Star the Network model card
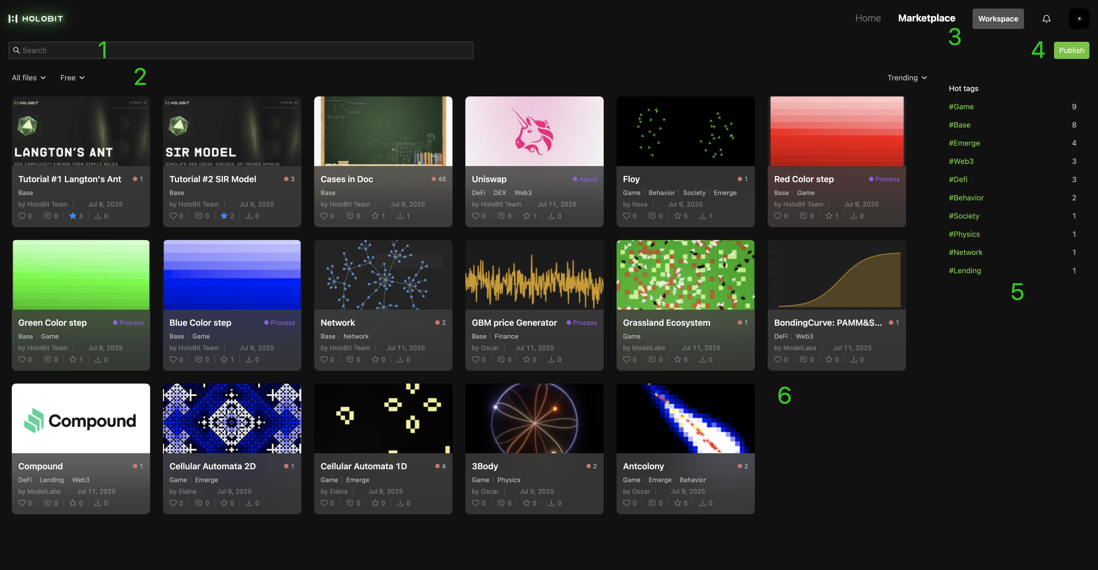Viewport: 1098px width, 570px height. point(375,359)
